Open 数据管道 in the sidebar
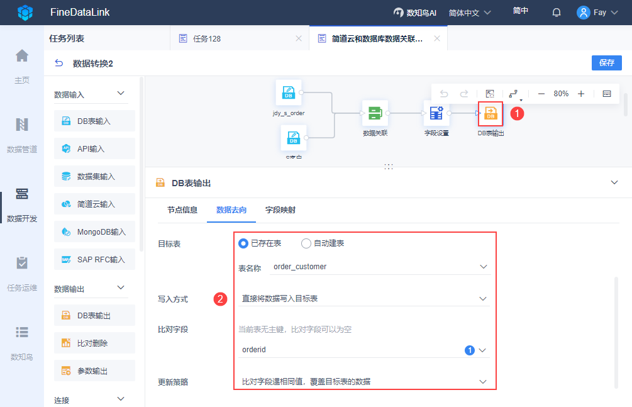The height and width of the screenshot is (407, 632). coord(22,135)
